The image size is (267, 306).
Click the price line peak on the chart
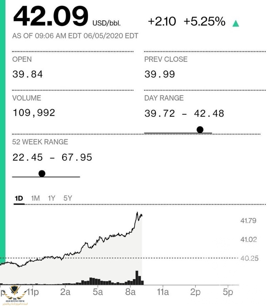coord(137,213)
